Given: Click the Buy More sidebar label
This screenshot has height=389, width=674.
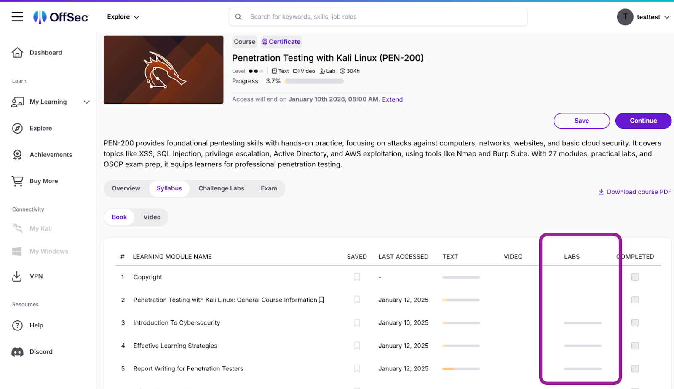Looking at the screenshot, I should point(44,181).
